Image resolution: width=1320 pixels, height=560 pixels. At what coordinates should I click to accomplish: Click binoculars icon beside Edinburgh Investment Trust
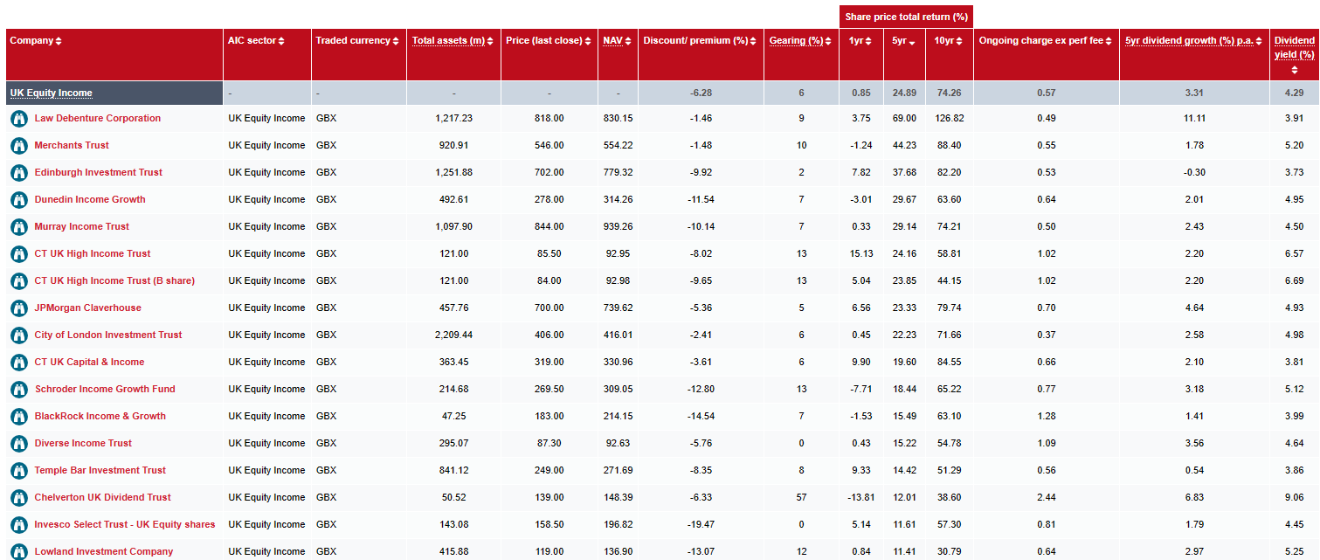(19, 173)
